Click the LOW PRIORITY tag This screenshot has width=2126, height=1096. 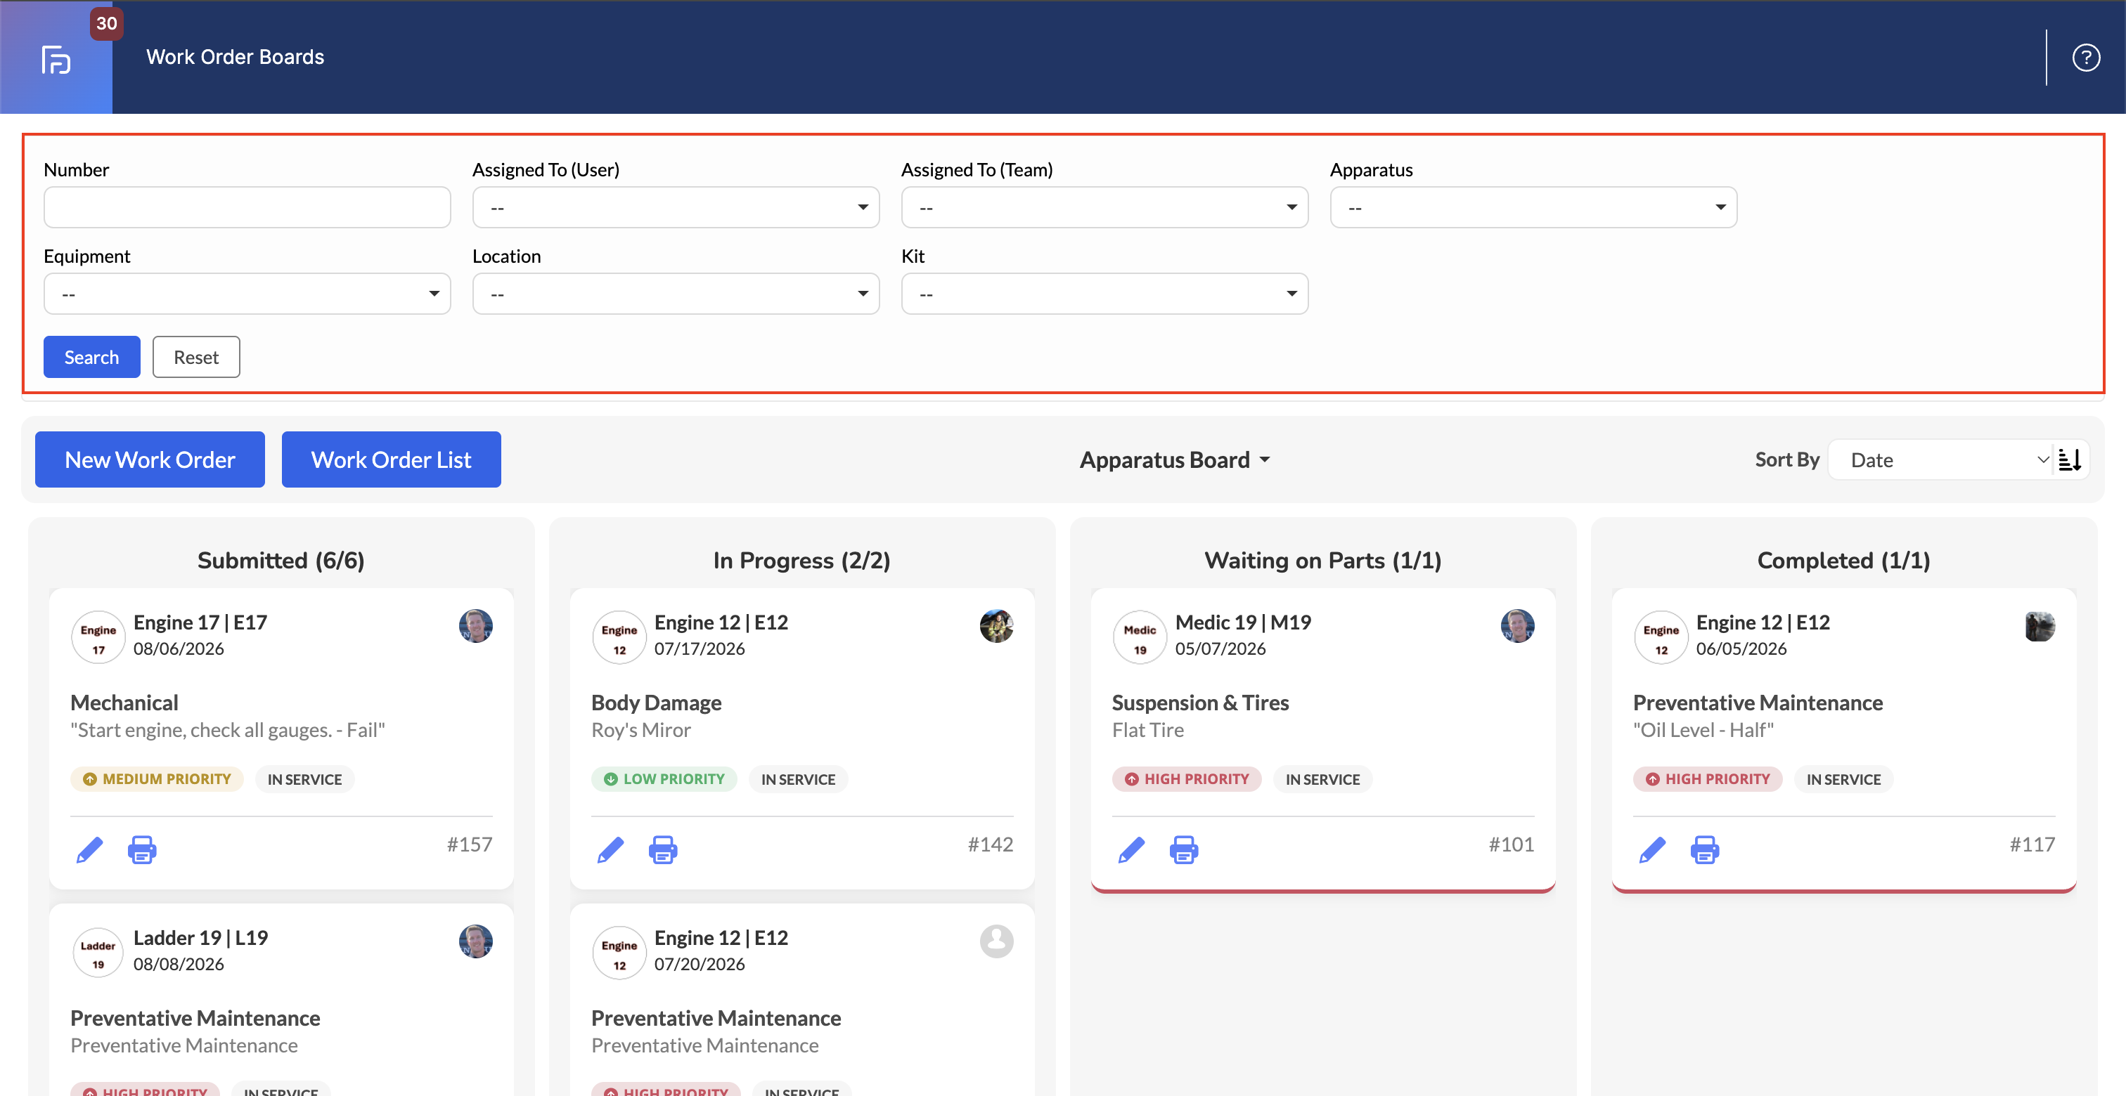pyautogui.click(x=664, y=779)
